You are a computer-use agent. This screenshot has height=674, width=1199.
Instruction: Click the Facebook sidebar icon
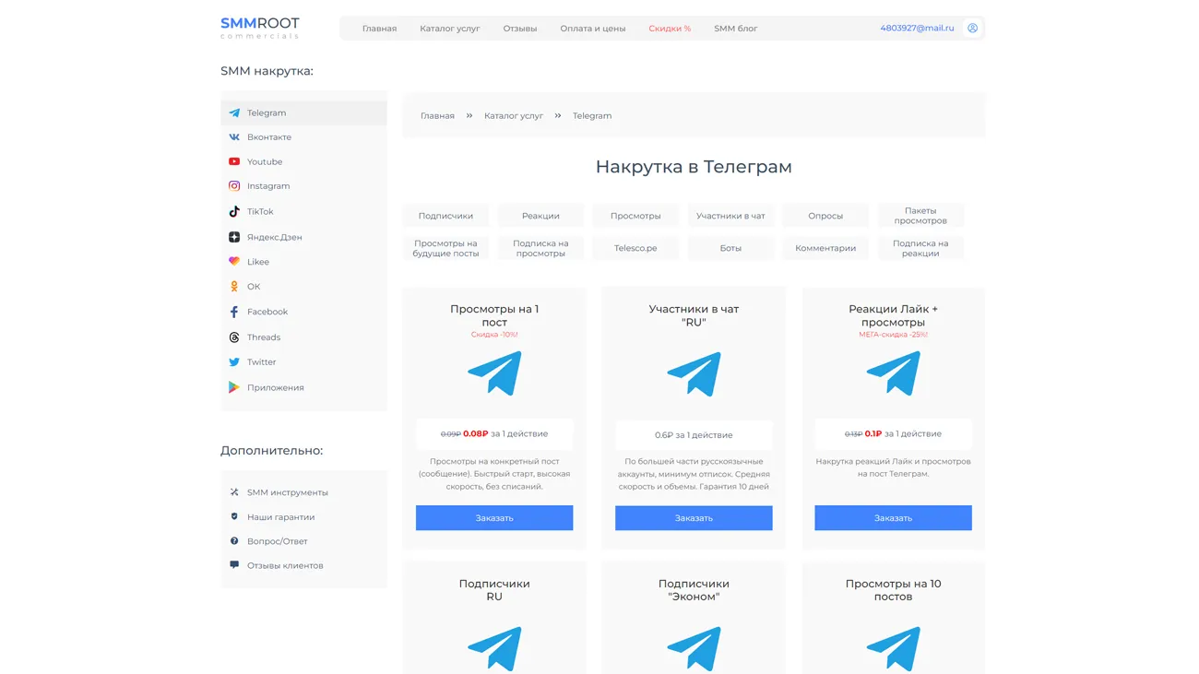[x=234, y=312]
